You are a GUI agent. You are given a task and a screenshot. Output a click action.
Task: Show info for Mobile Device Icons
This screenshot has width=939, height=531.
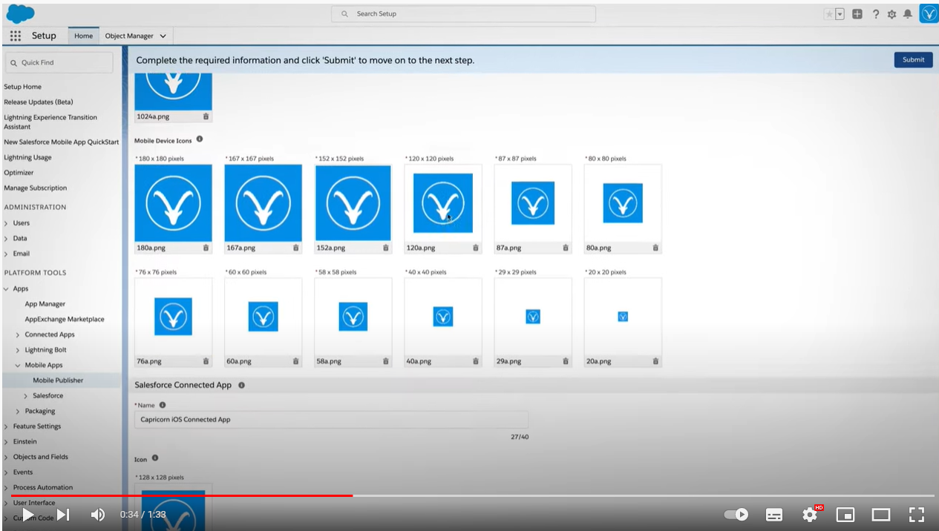200,139
